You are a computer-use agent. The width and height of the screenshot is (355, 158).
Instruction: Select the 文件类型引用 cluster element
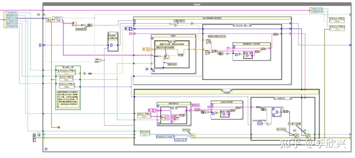pos(12,27)
